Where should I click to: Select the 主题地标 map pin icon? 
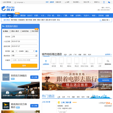(x=46, y=61)
